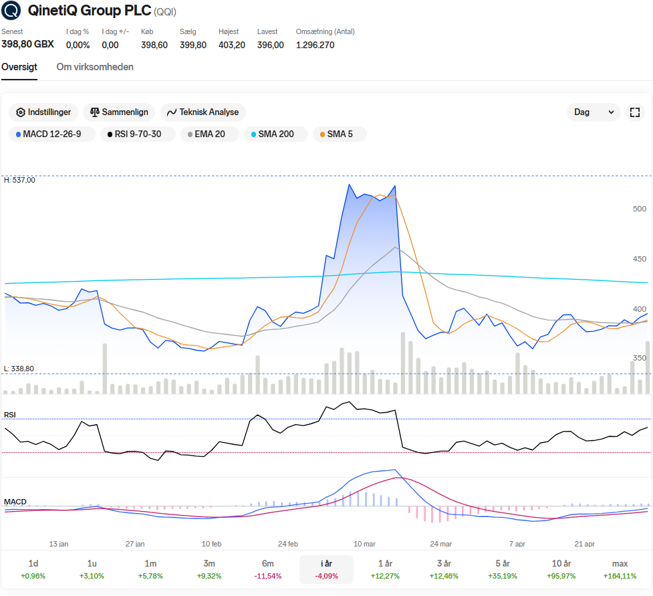
Task: Click the Sælg price 399,80
Action: point(192,45)
